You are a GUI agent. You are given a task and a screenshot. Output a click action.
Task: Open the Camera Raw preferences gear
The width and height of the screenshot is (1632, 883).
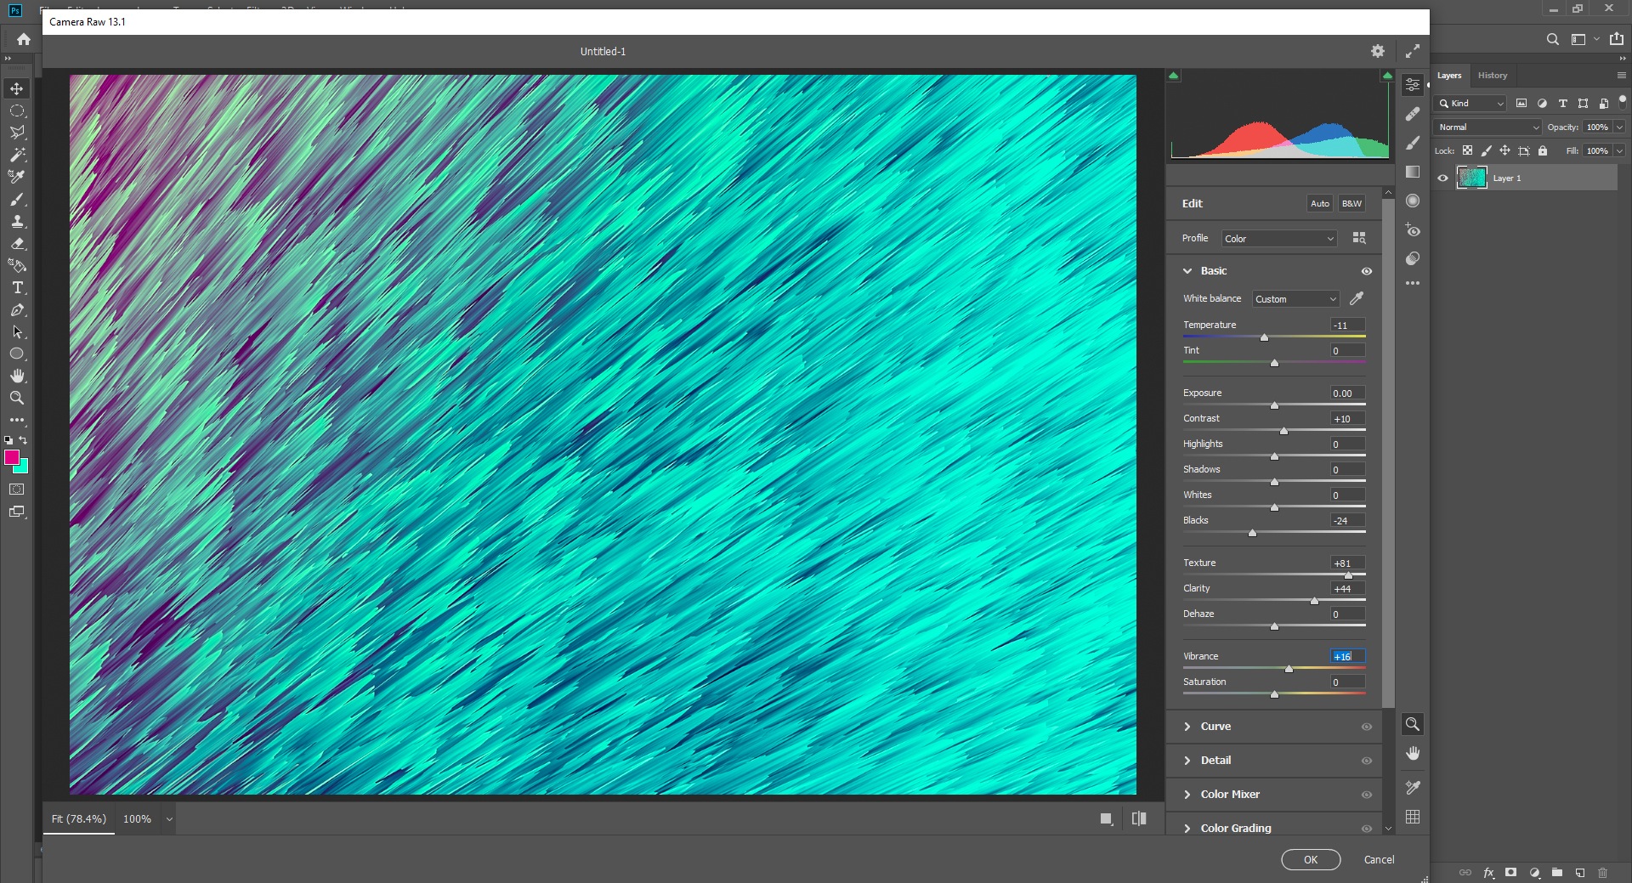(1378, 51)
